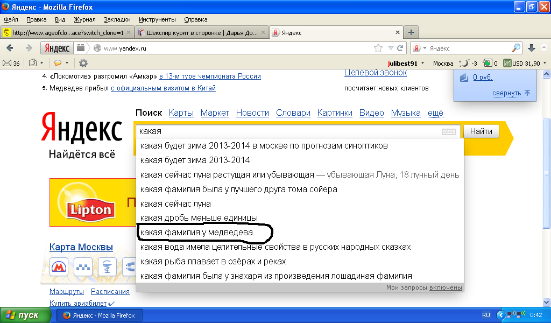Open the page notes icon in the Yandex bar
The height and width of the screenshot is (323, 551).
tap(33, 64)
